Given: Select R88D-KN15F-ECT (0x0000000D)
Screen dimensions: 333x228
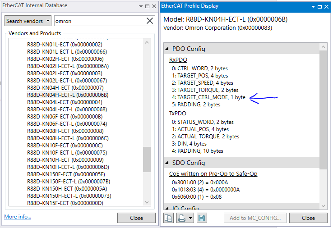Looking at the screenshot, I should pyautogui.click(x=65, y=203).
